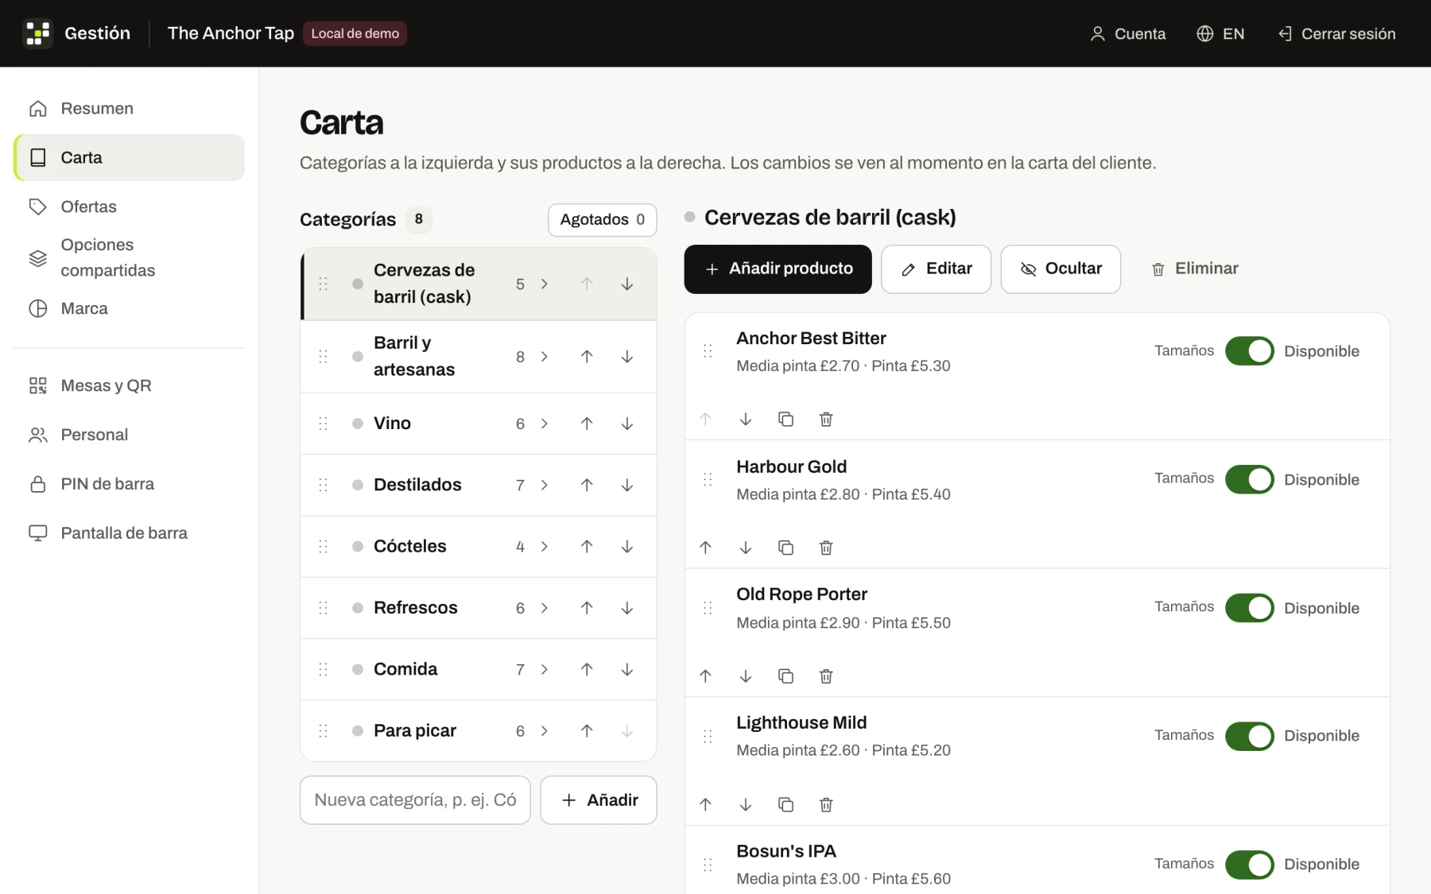Select the Cócteles category row
1431x894 pixels.
(x=479, y=547)
